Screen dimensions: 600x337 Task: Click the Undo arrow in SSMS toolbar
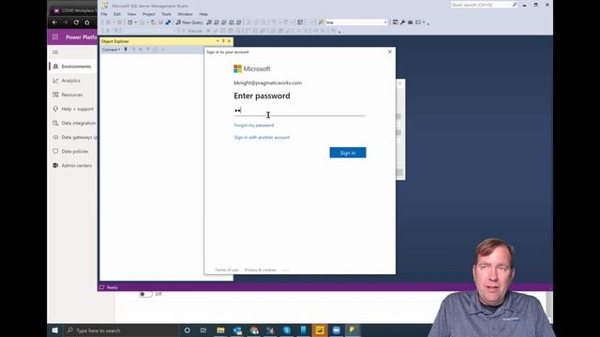[x=274, y=22]
